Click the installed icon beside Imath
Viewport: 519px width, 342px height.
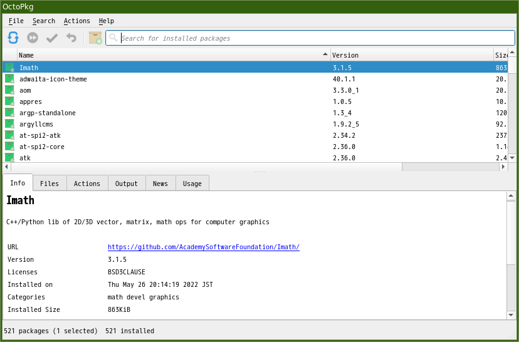click(x=10, y=68)
